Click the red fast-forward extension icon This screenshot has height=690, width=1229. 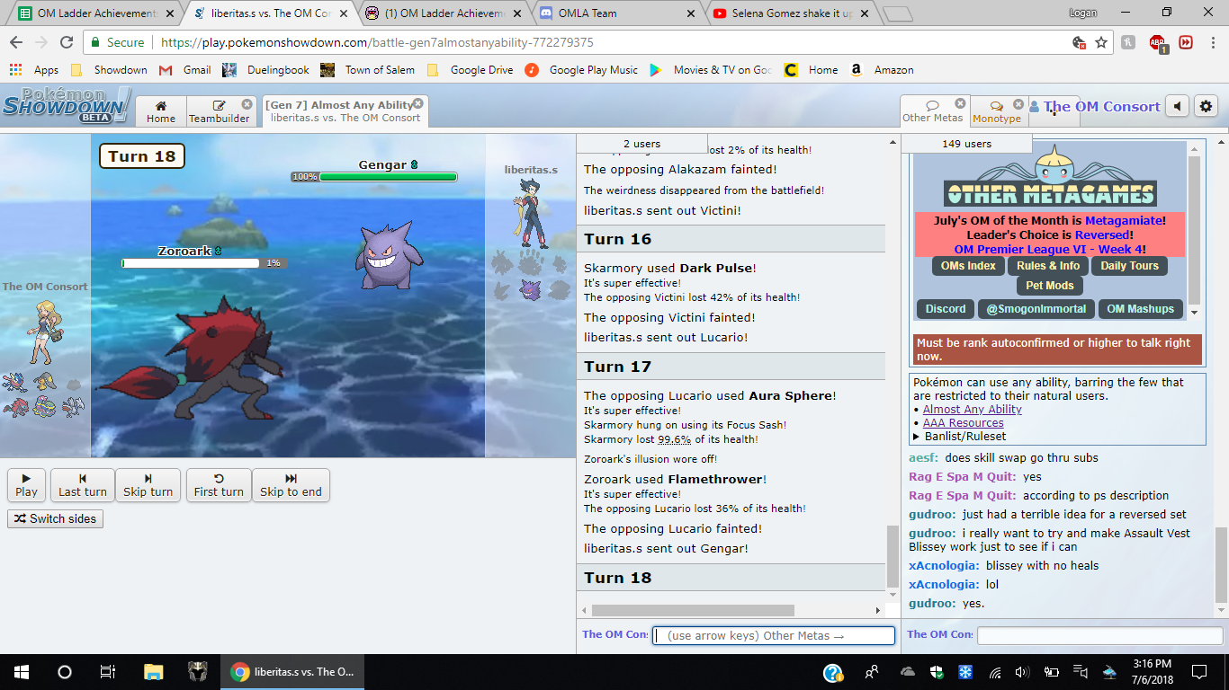[x=1187, y=42]
